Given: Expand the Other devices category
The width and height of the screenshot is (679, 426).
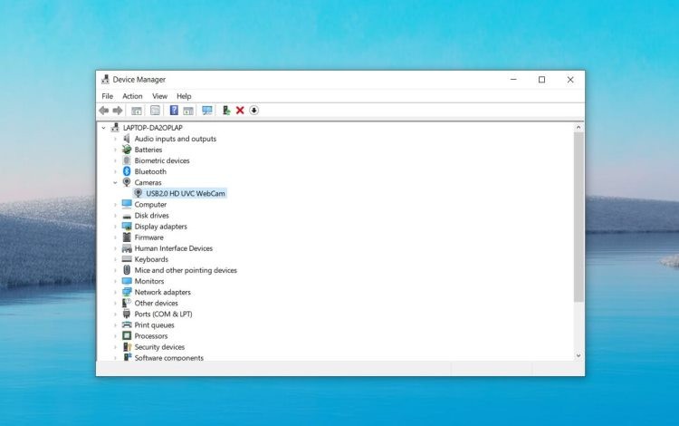Looking at the screenshot, I should tap(115, 304).
